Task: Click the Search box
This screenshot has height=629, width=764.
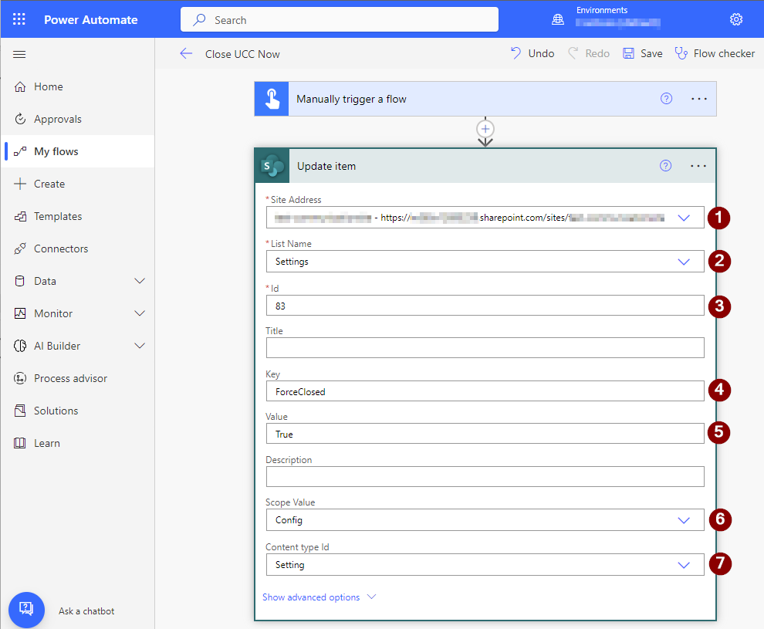Action: (339, 20)
